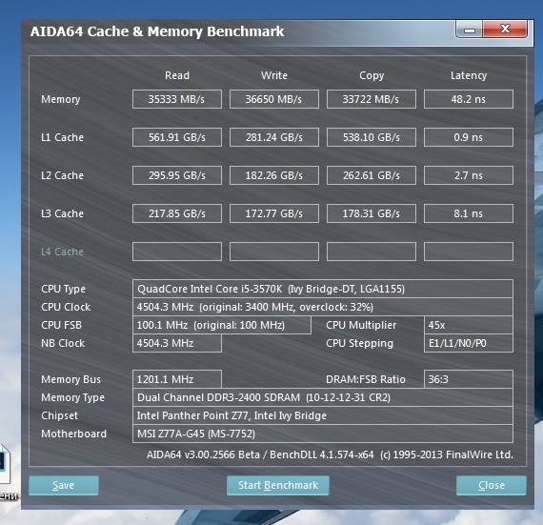Screen dimensions: 543x525
Task: Click the Read column header
Action: (177, 75)
